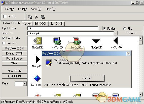
Task: Open the View(V) menu
Action: 36,9
